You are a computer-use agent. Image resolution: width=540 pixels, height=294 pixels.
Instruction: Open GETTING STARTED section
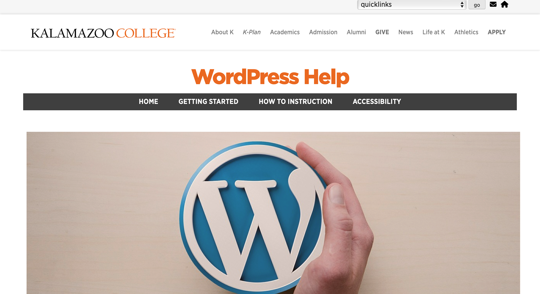coord(208,102)
